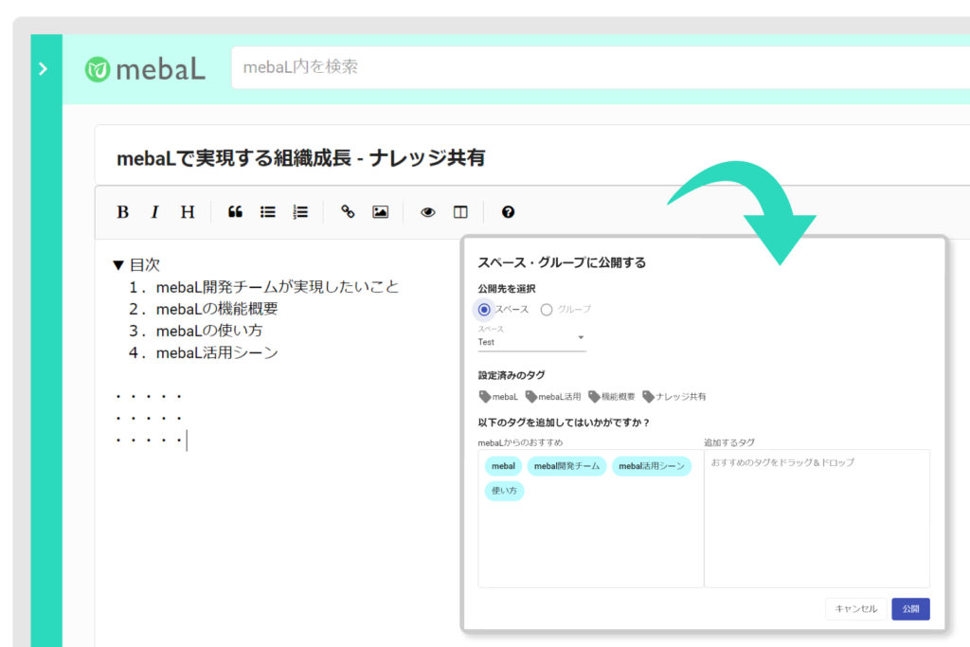Click キャンセル to dismiss the dialog
This screenshot has height=647, width=970.
click(x=856, y=609)
